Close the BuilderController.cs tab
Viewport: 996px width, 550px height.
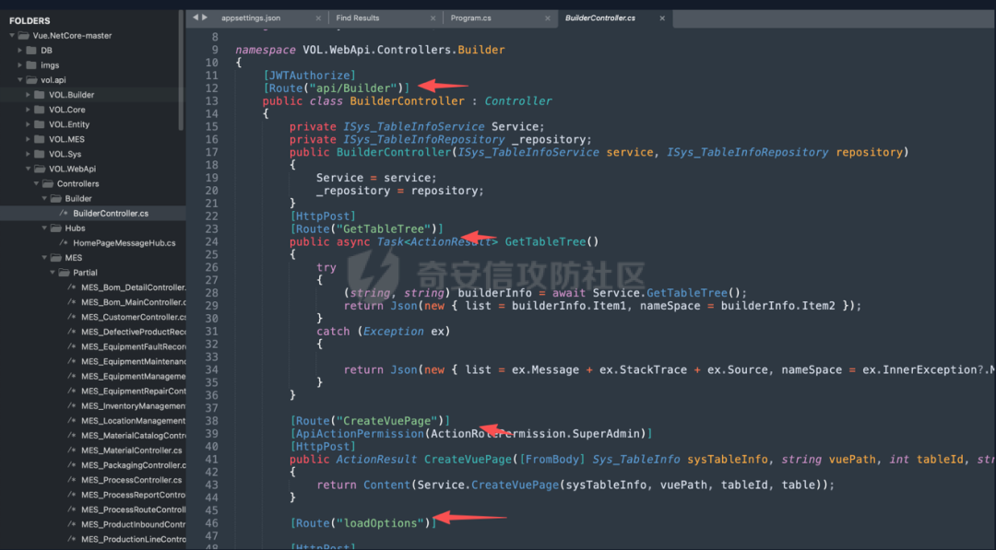point(662,18)
